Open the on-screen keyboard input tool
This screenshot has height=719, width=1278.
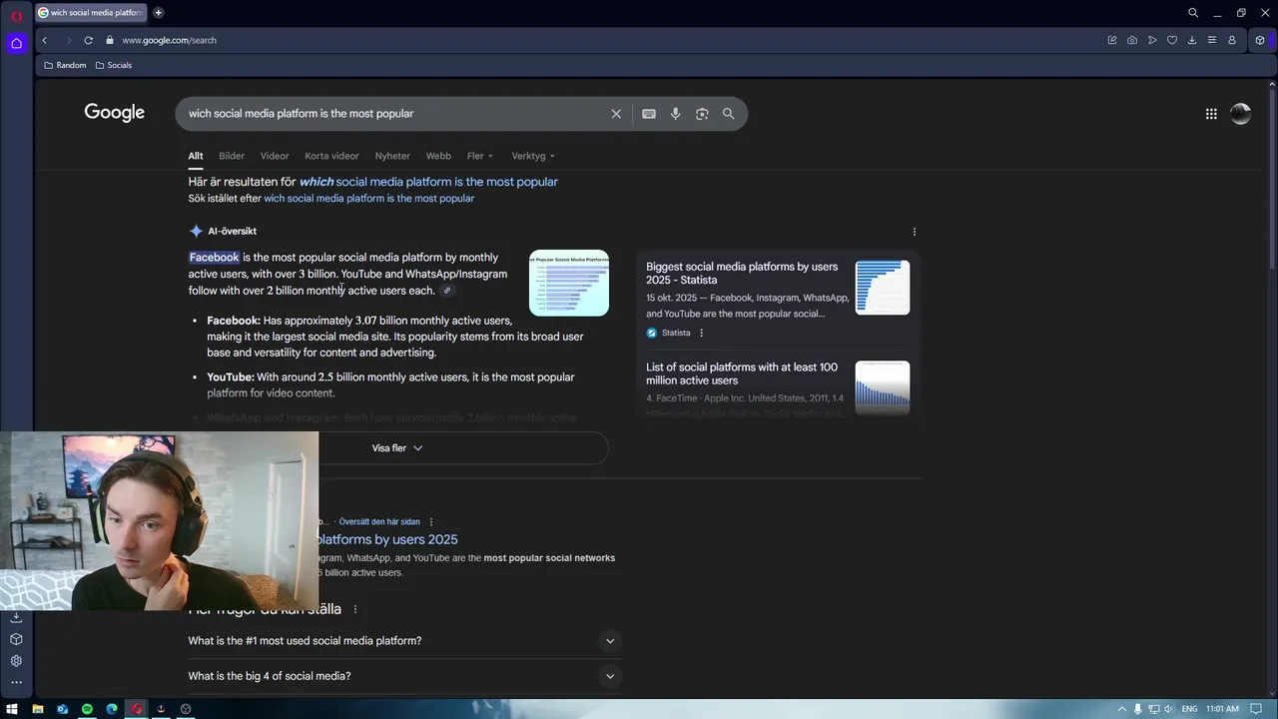pyautogui.click(x=649, y=114)
